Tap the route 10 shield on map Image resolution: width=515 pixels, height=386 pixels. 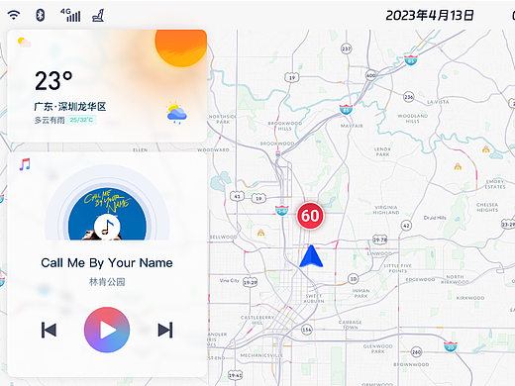coord(354,279)
